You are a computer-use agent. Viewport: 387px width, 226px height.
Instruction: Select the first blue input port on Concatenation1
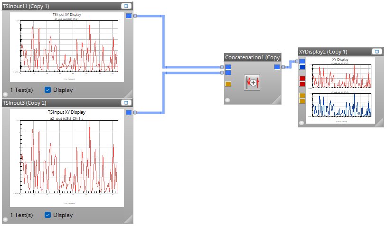(x=228, y=67)
